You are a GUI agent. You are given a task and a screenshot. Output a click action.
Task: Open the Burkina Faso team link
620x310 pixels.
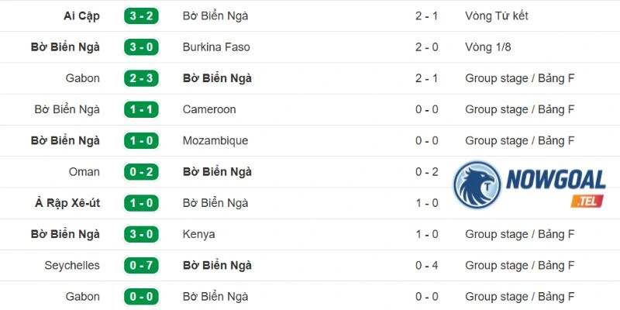click(x=216, y=47)
